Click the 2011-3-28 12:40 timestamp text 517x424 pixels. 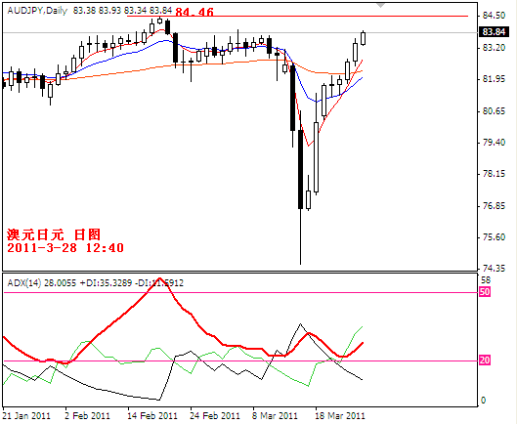click(65, 248)
